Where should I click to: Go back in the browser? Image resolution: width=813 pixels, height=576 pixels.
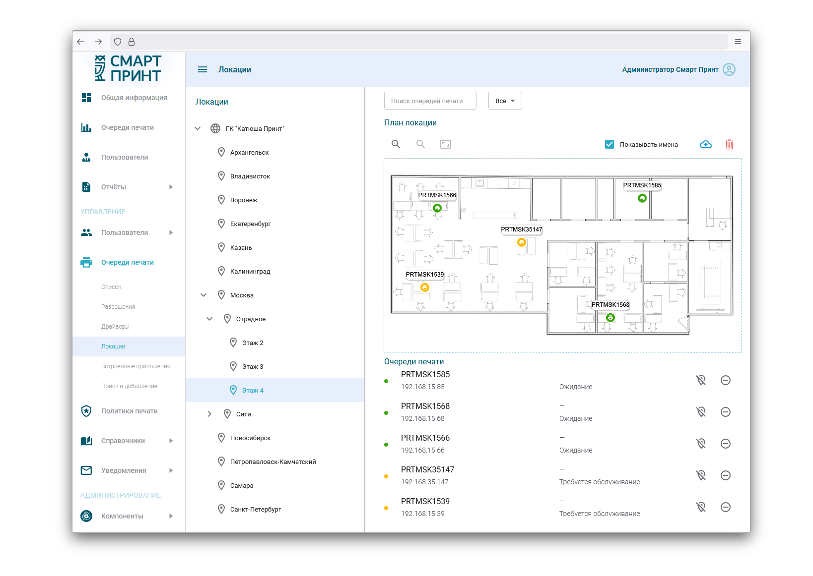81,42
